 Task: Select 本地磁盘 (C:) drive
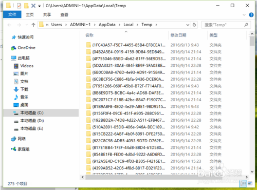point(41,113)
